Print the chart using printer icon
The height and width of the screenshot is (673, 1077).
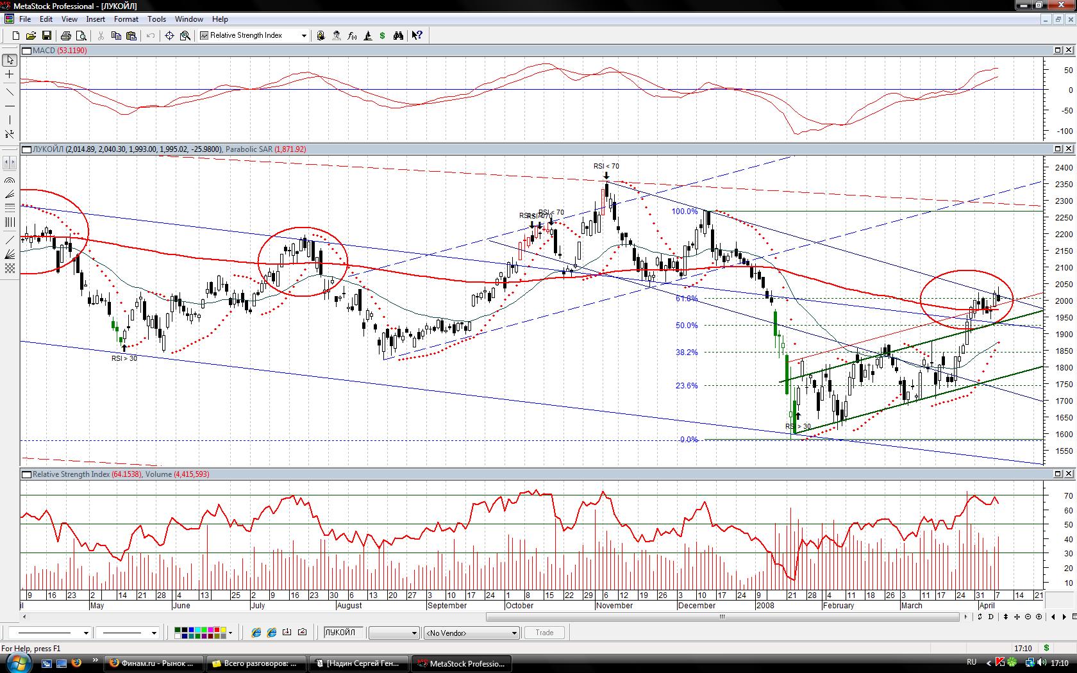[65, 36]
